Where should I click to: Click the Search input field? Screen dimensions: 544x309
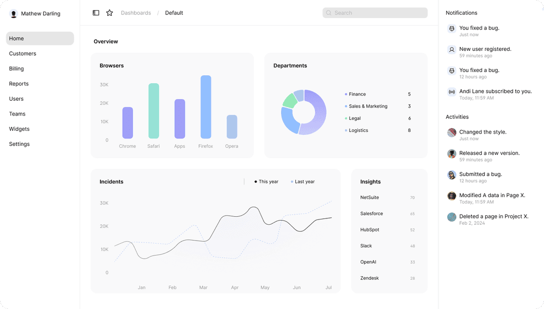pos(375,13)
